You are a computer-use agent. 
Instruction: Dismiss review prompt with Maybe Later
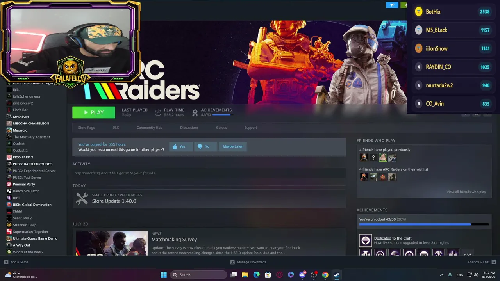(x=232, y=146)
